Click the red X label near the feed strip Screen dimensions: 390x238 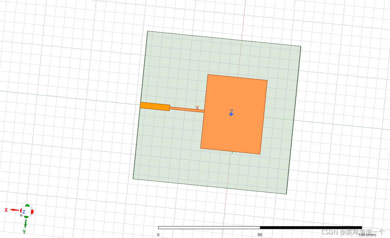click(197, 108)
